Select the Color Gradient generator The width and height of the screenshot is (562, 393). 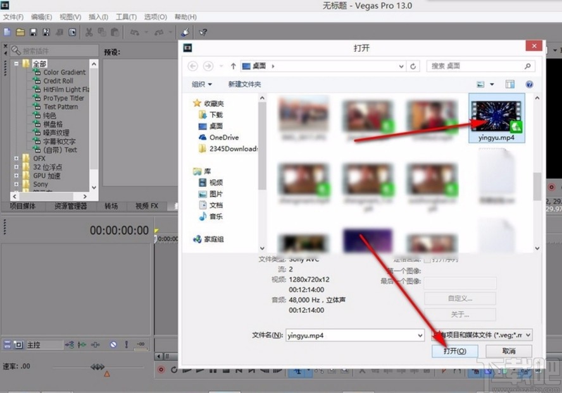tap(65, 72)
